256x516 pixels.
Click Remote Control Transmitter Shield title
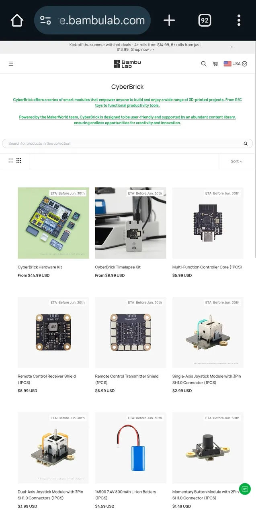coord(127,379)
